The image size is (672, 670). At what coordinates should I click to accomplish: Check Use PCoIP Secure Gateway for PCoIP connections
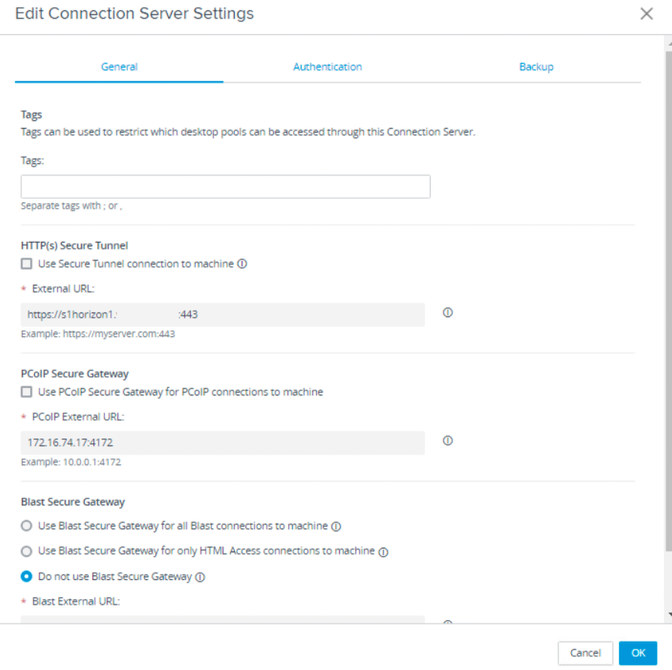26,391
